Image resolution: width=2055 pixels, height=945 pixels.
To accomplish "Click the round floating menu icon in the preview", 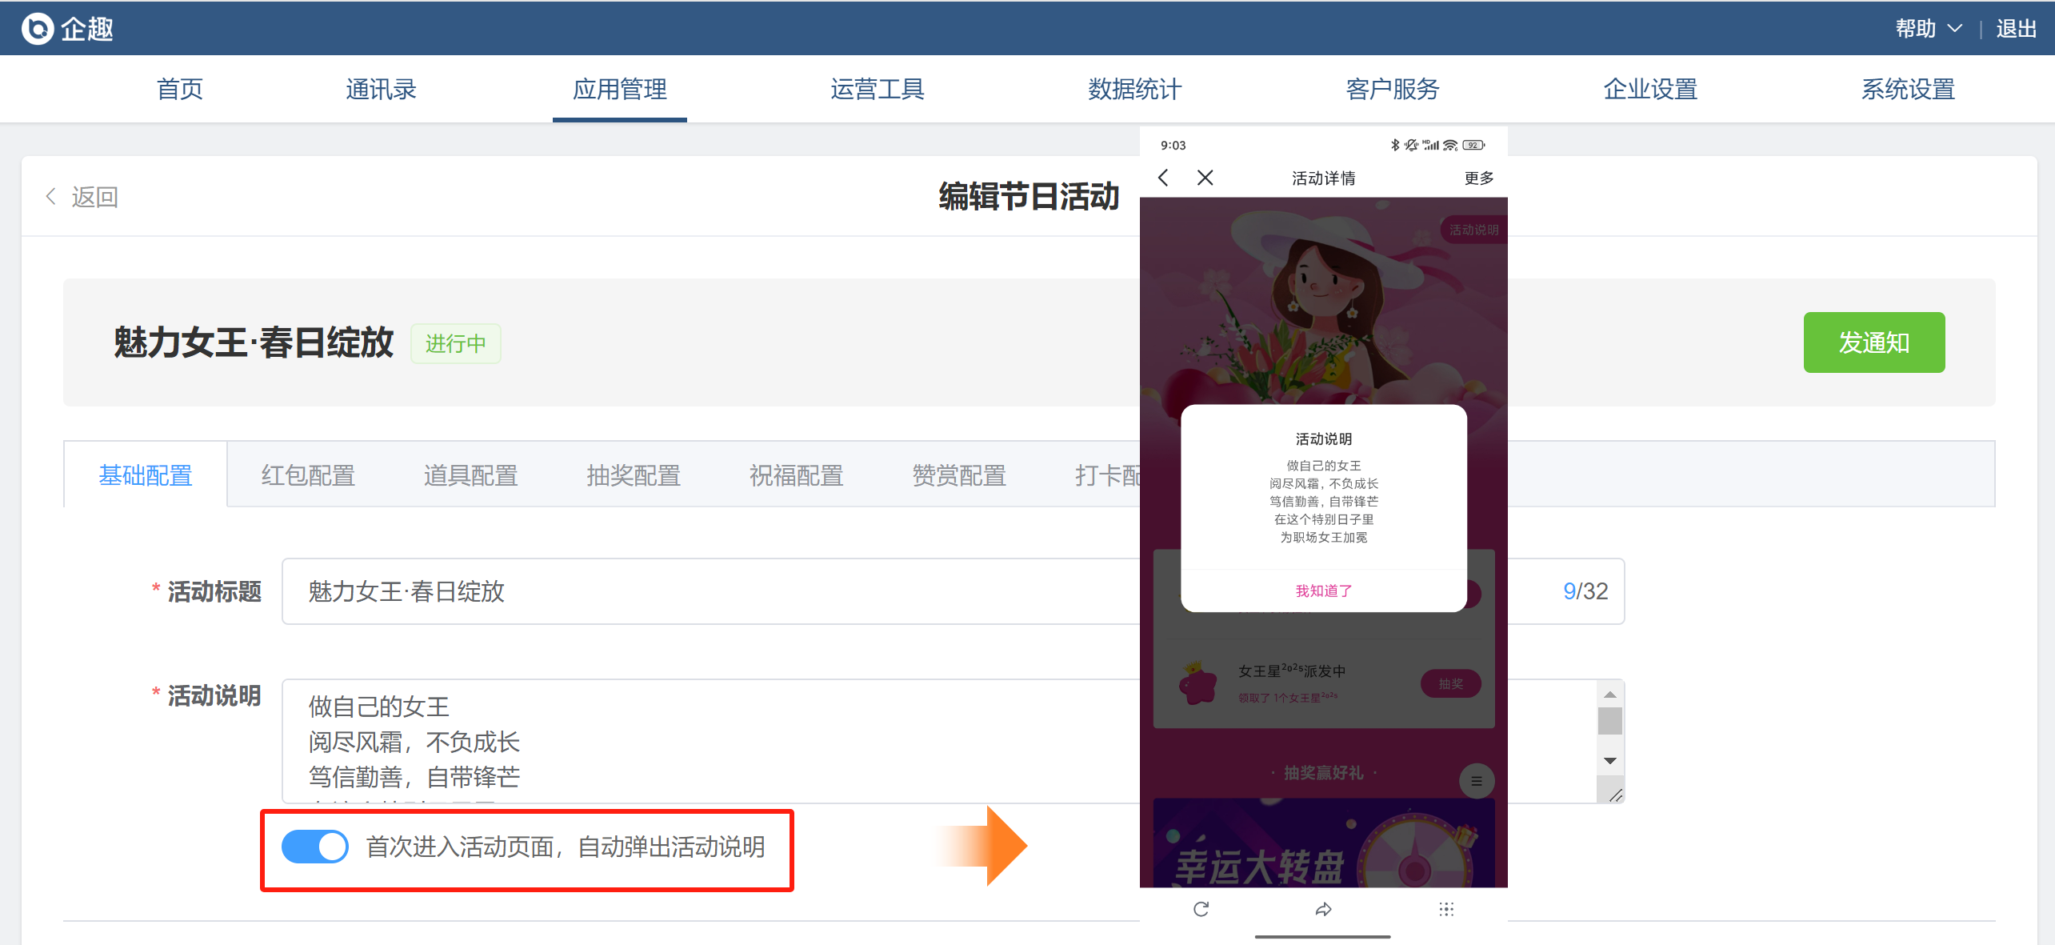I will pyautogui.click(x=1476, y=781).
